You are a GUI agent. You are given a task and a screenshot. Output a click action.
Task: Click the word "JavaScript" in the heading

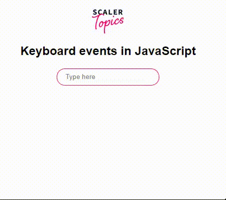[x=165, y=51]
